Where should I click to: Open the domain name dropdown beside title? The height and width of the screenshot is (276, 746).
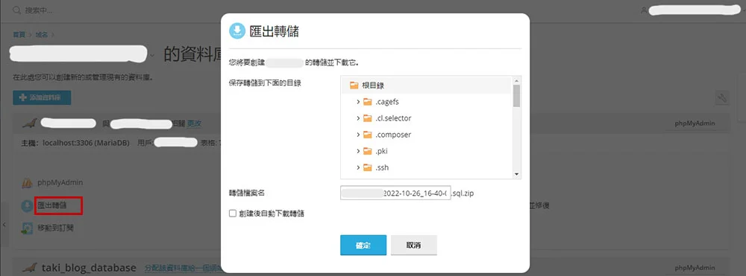(x=152, y=56)
